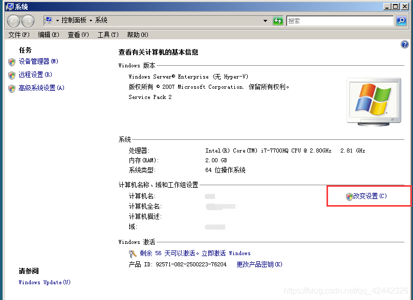
Task: Click the Service Pack 2 text
Action: tap(150, 97)
